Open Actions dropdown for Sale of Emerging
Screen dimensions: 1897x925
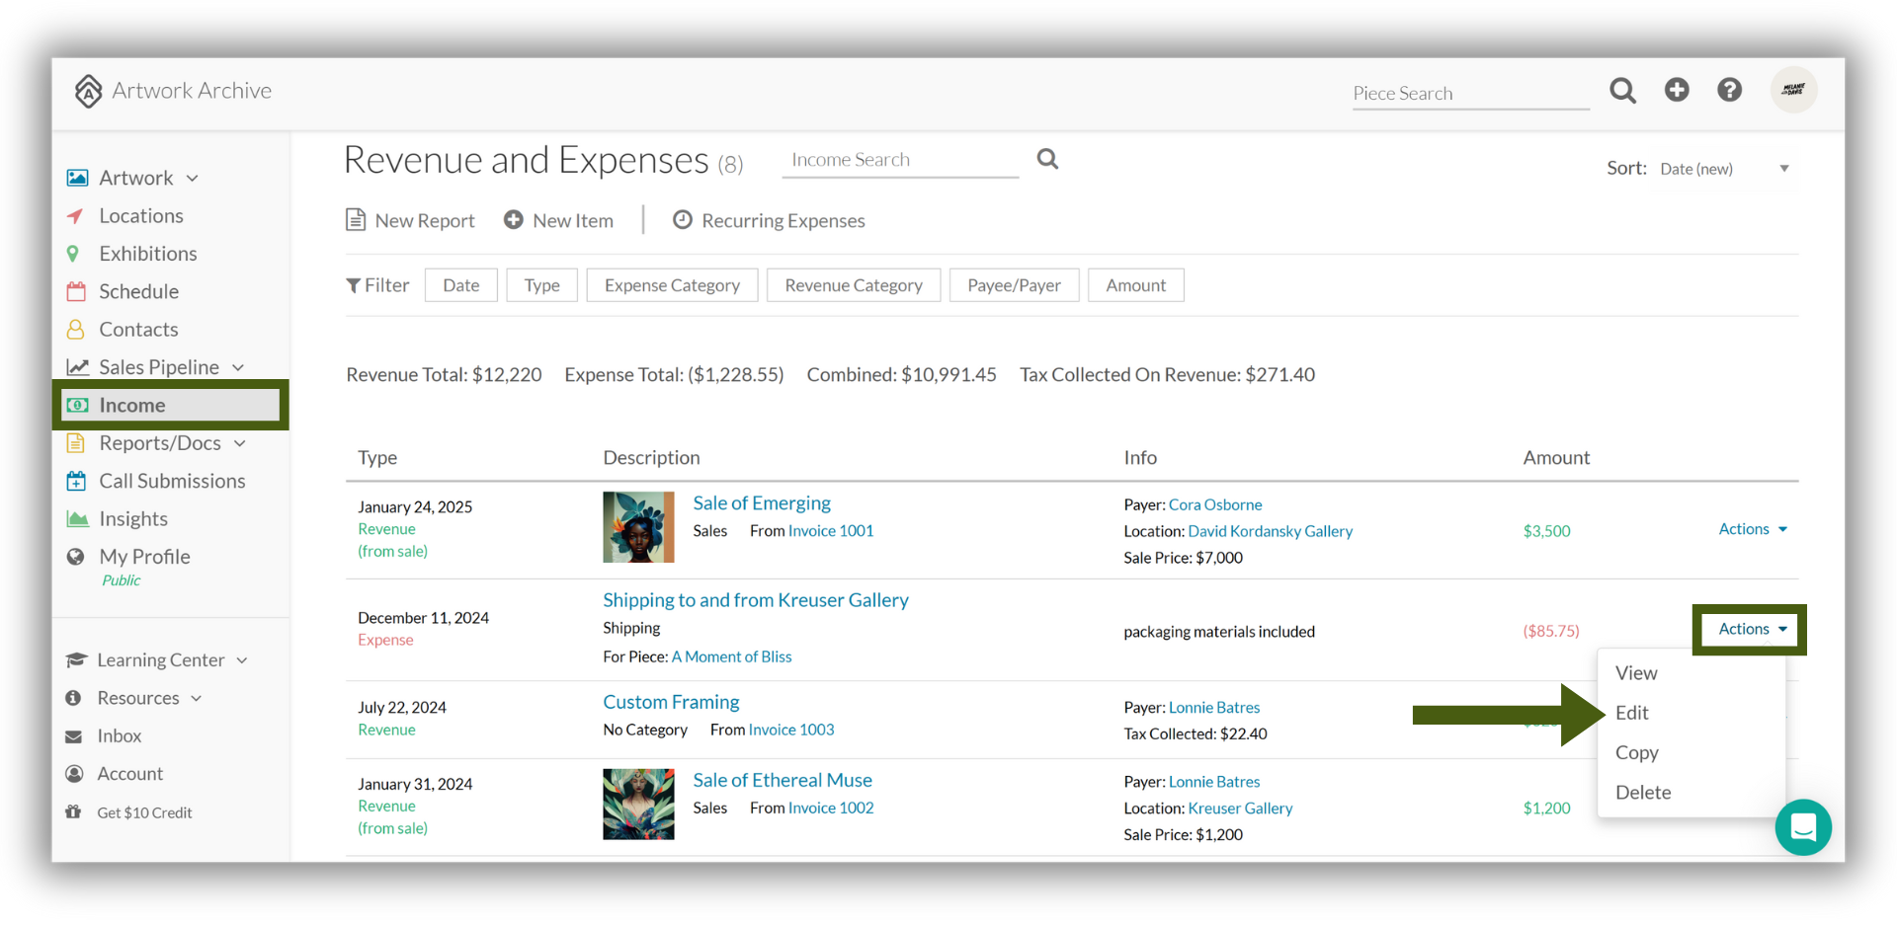pyautogui.click(x=1753, y=529)
